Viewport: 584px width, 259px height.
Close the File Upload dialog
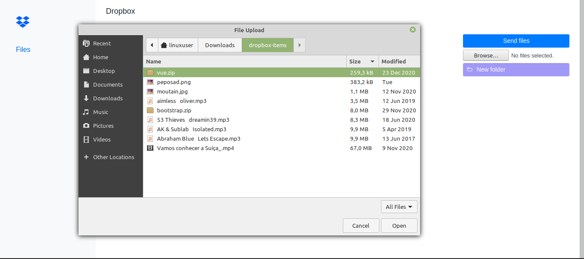pyautogui.click(x=413, y=30)
